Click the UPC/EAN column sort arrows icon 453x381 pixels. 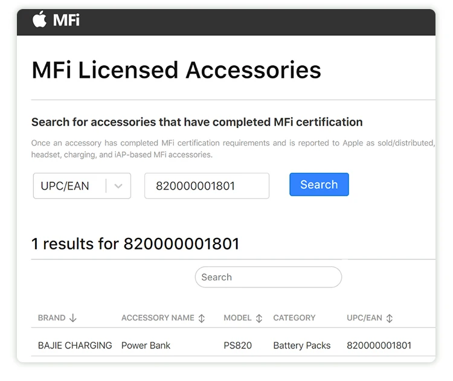tap(390, 318)
